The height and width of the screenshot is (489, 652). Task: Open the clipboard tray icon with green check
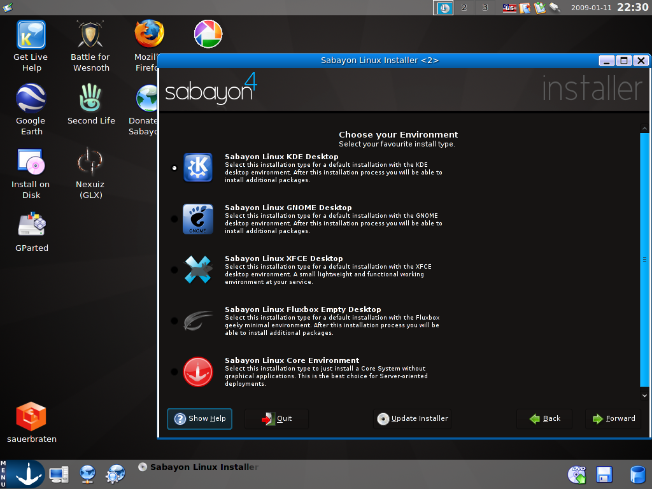(540, 8)
